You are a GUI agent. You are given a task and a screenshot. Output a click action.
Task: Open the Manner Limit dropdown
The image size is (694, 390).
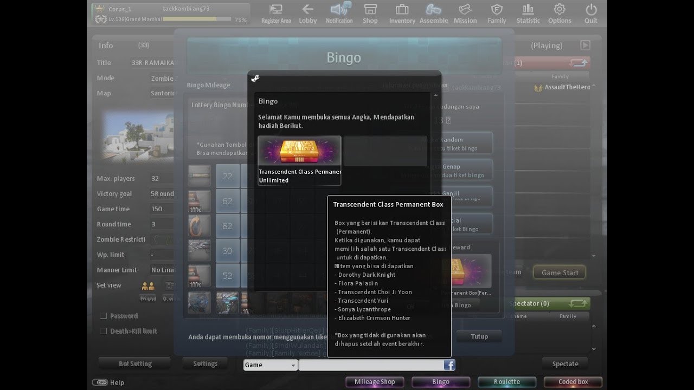coord(162,270)
